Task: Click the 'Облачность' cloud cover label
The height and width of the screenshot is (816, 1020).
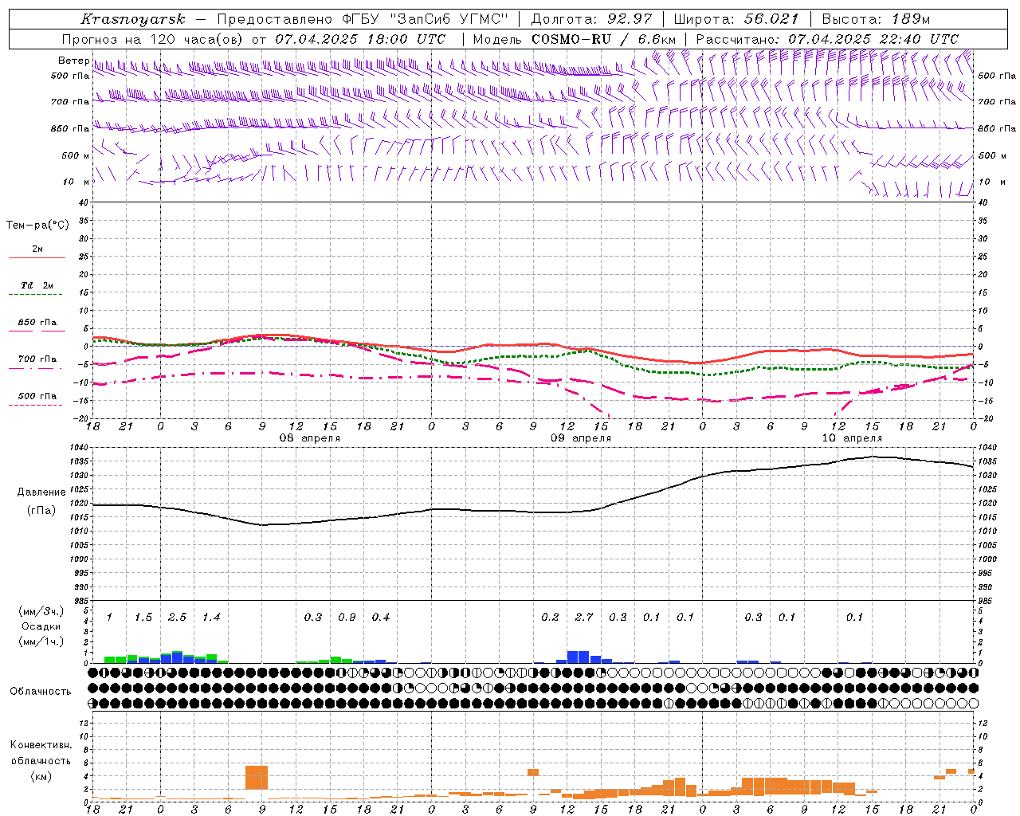Action: click(41, 692)
